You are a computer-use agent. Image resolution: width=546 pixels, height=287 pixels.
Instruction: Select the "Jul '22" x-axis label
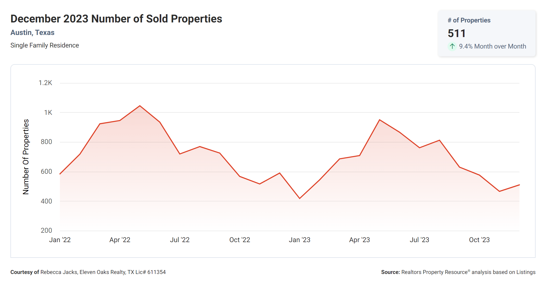180,240
